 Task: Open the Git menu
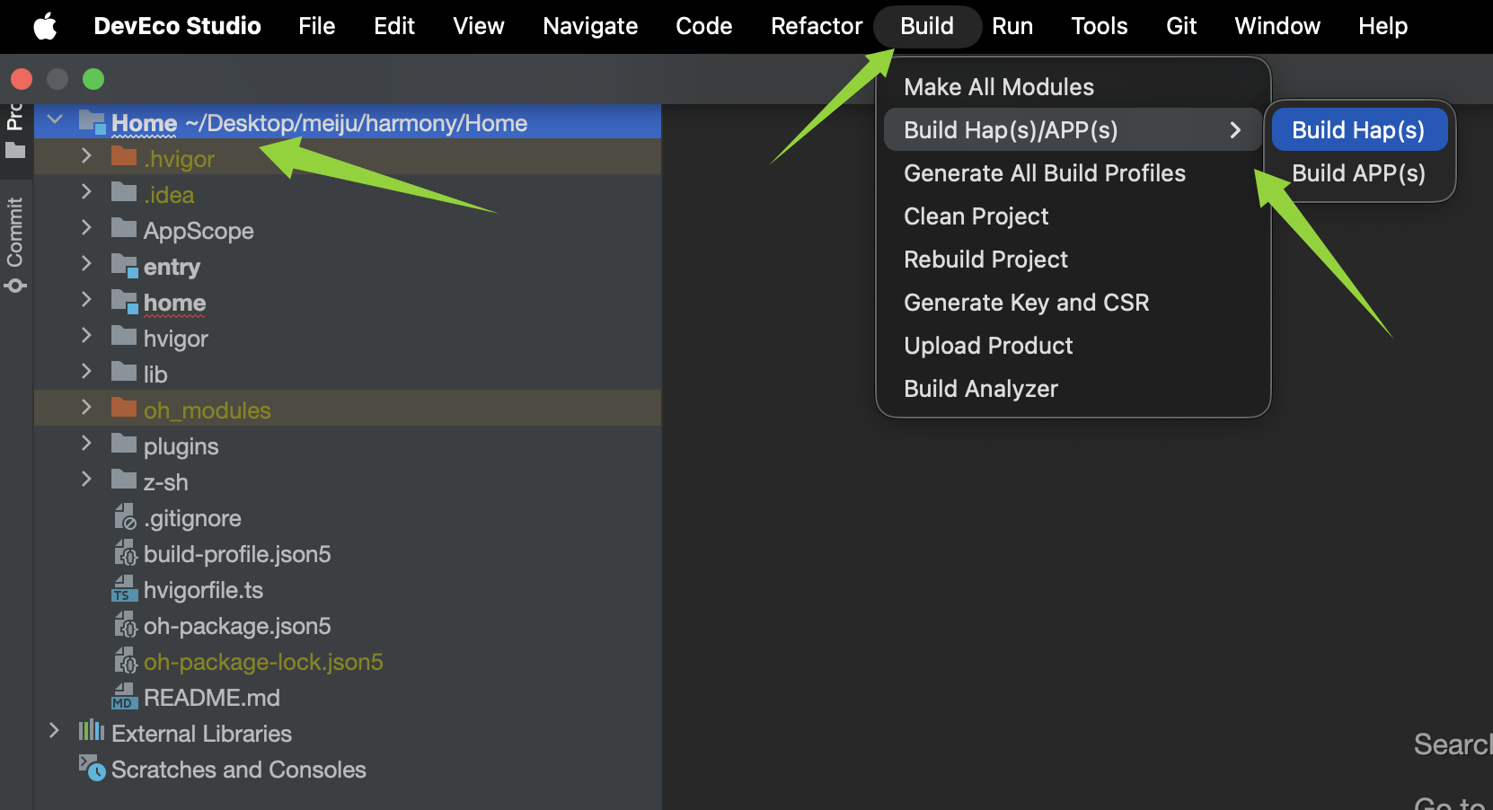coord(1181,26)
